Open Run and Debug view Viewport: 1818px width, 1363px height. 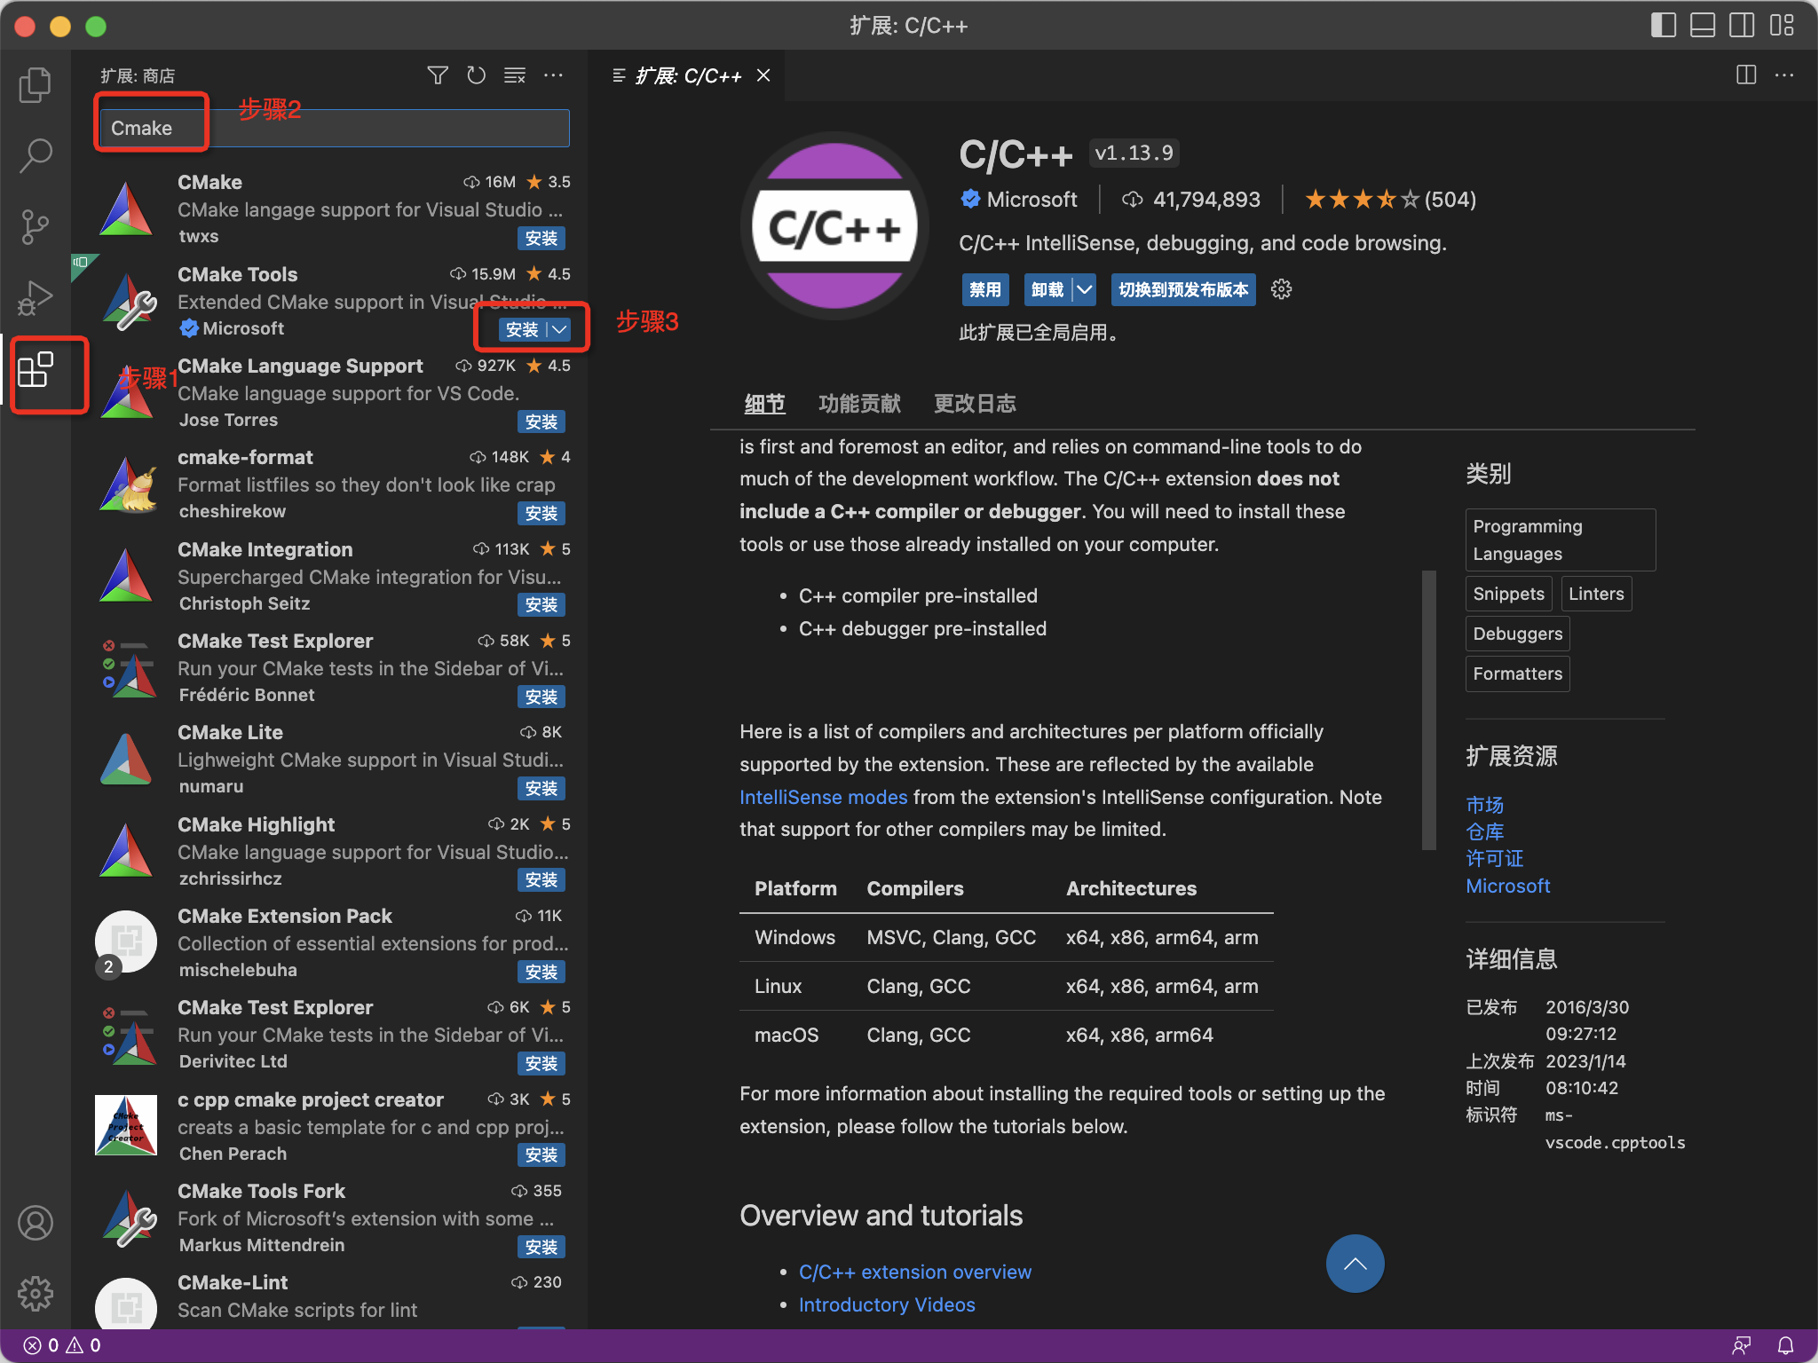click(36, 297)
